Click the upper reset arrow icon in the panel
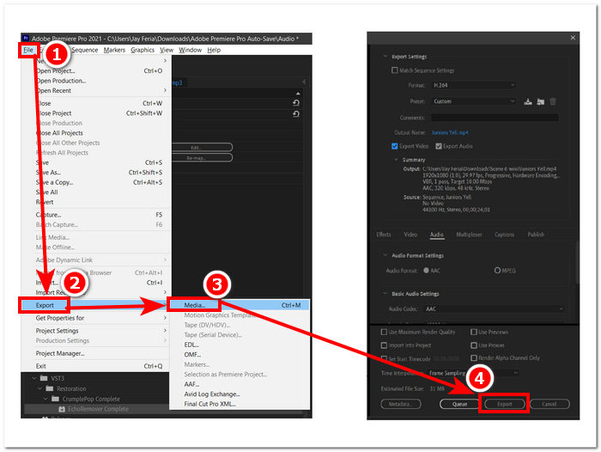The height and width of the screenshot is (452, 601). pyautogui.click(x=296, y=103)
